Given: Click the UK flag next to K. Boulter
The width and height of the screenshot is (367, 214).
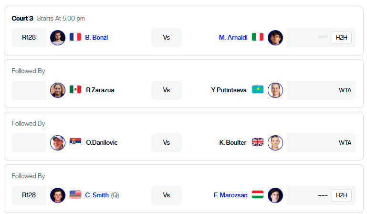Looking at the screenshot, I should [258, 142].
